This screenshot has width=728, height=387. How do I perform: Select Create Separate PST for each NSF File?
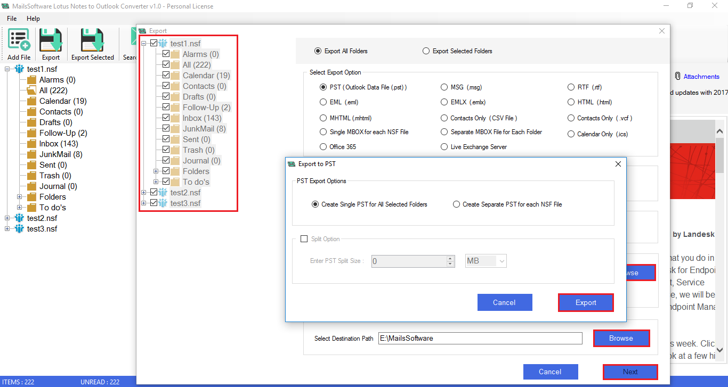456,204
